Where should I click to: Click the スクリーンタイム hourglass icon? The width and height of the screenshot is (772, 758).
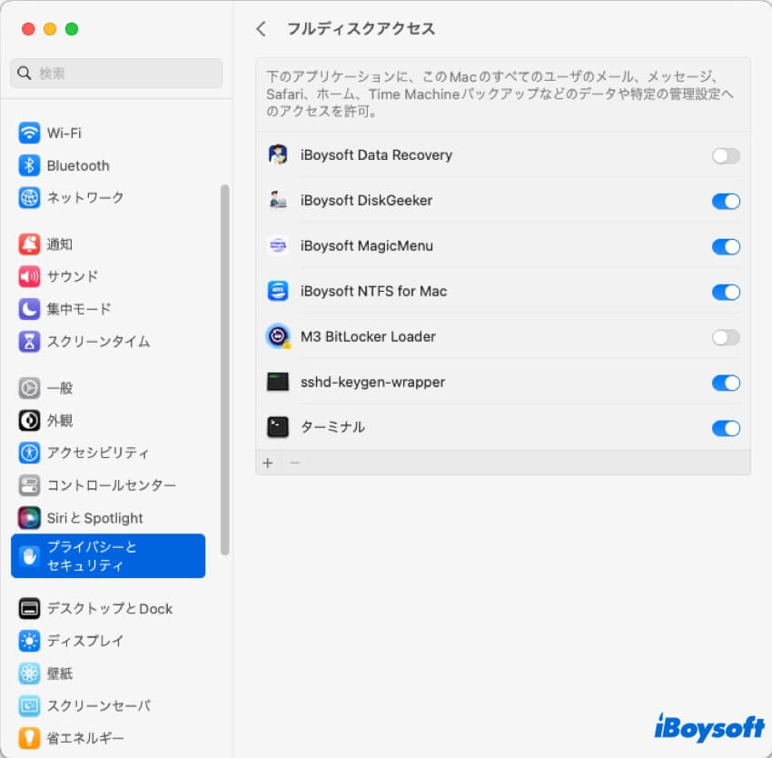click(29, 341)
